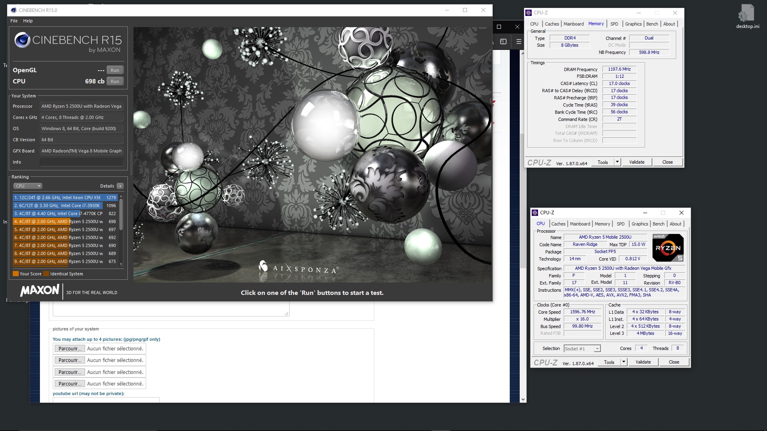Click Validate in upper CPU-Z window
The image size is (767, 431).
tap(637, 162)
